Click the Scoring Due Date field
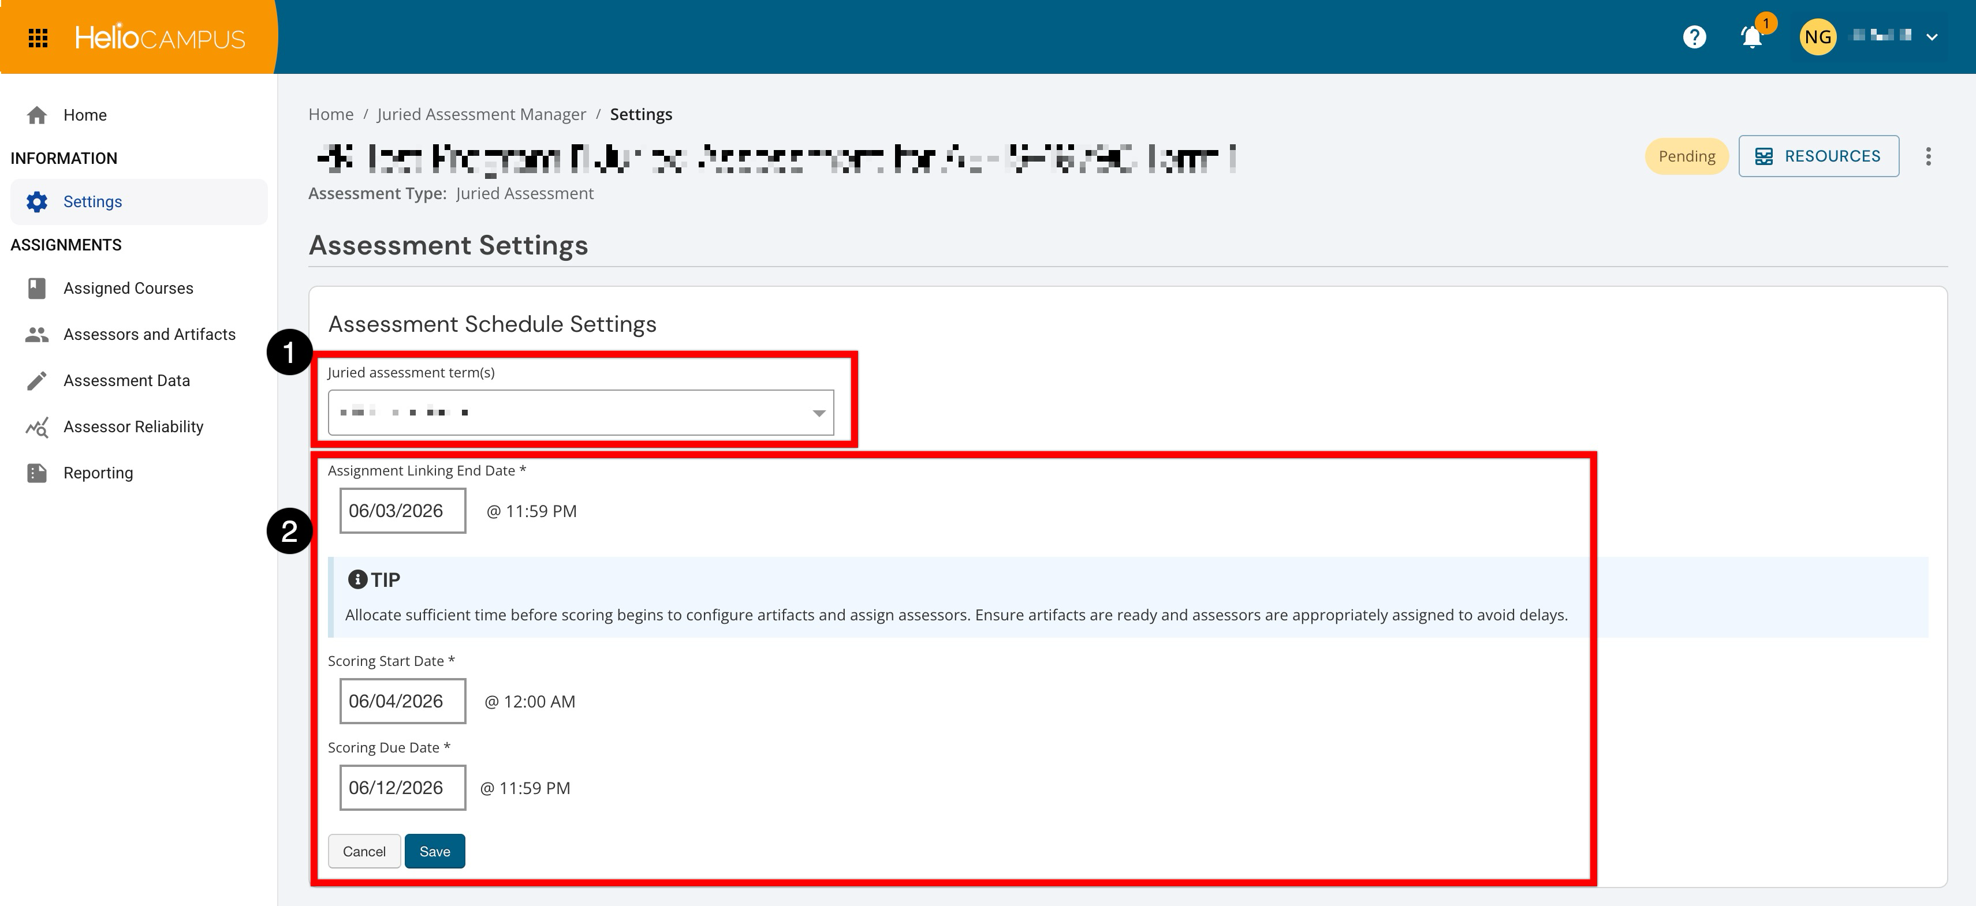 [x=402, y=788]
